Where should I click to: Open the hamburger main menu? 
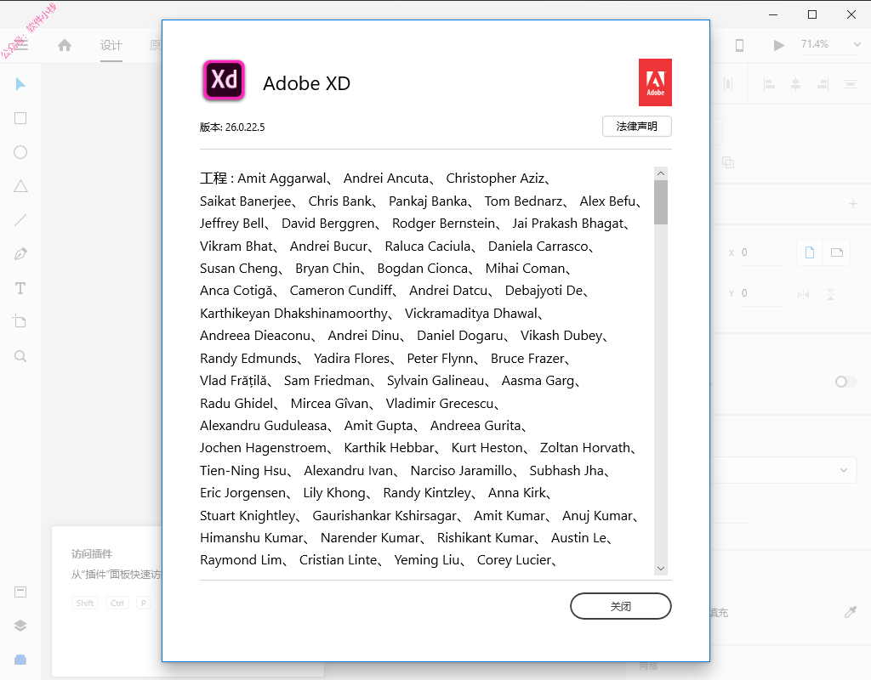[20, 45]
